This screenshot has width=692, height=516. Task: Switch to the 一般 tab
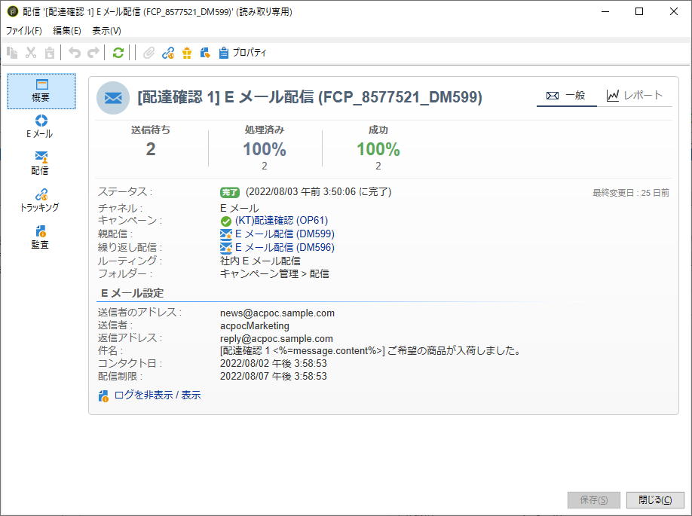[x=566, y=95]
